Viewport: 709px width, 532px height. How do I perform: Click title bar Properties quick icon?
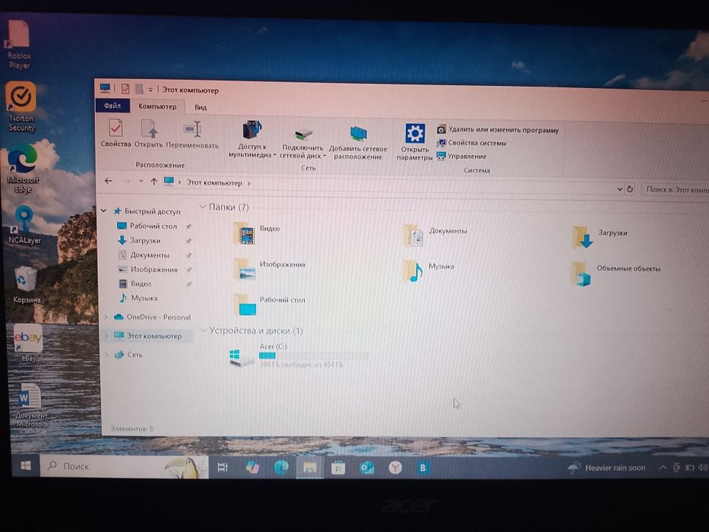coord(125,89)
